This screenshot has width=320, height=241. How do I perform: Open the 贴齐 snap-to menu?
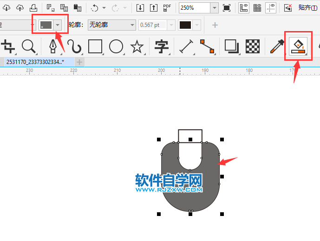tap(308, 8)
